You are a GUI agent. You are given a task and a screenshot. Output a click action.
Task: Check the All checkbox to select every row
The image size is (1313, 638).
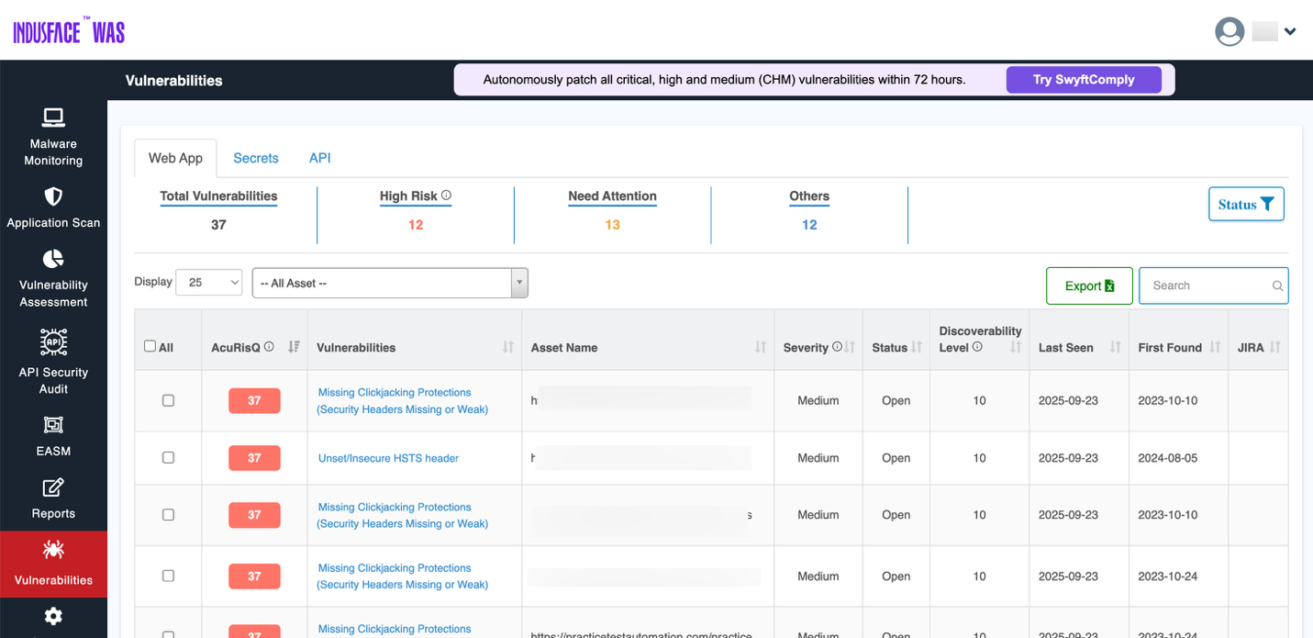(150, 345)
